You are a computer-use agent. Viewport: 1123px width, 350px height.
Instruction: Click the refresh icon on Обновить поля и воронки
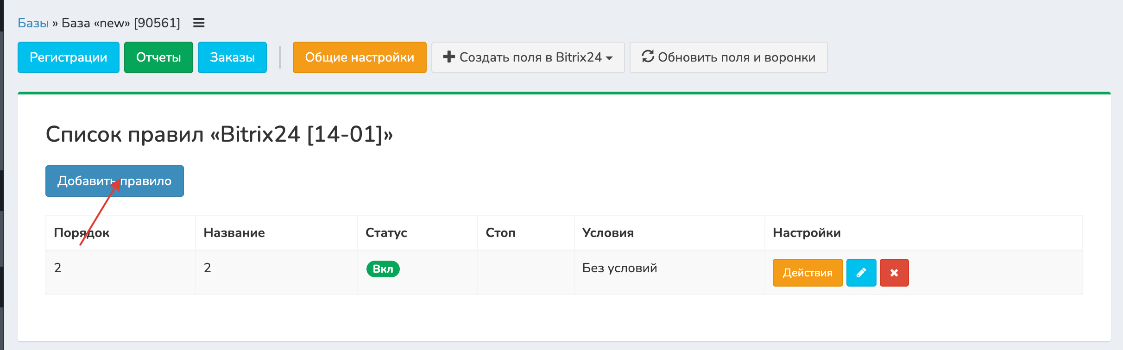[x=648, y=56]
